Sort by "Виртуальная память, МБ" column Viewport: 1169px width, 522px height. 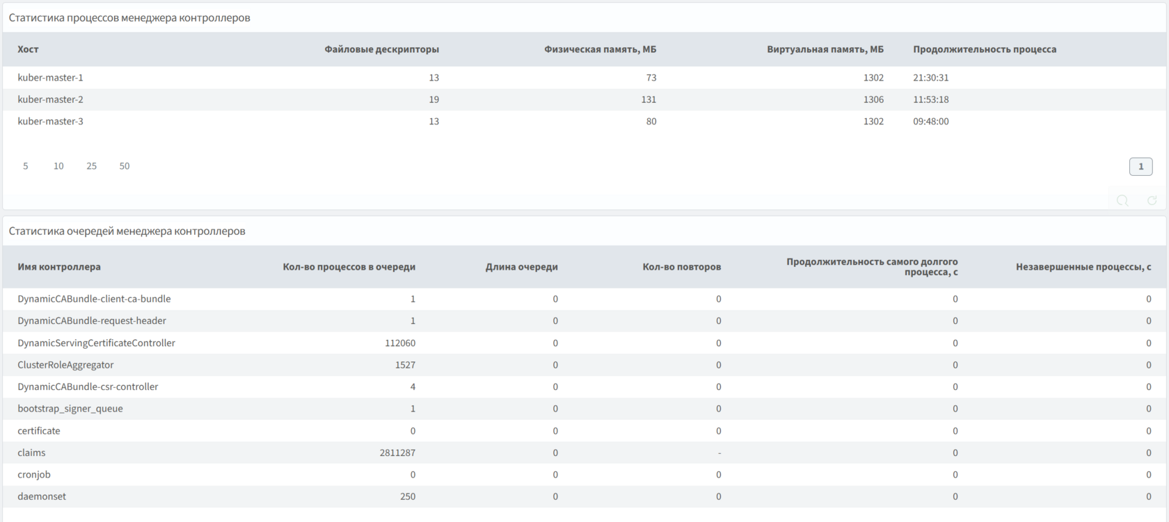825,49
